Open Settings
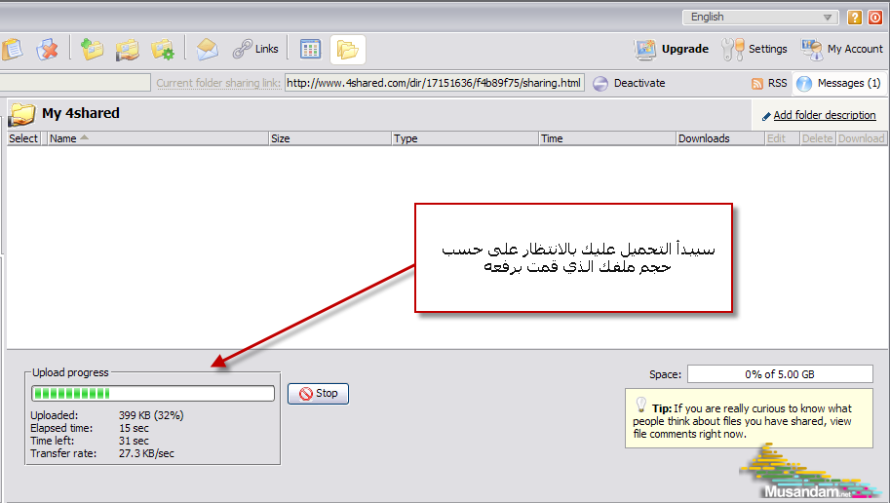The image size is (890, 503). (755, 50)
